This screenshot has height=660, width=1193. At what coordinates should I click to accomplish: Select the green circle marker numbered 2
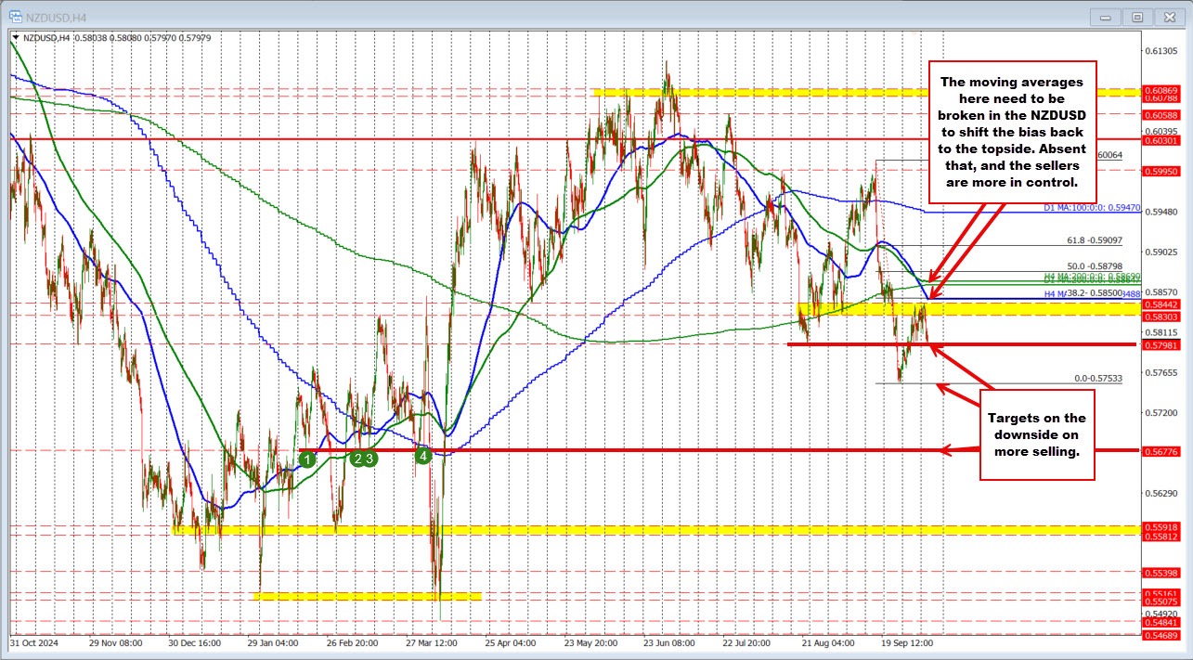[357, 457]
